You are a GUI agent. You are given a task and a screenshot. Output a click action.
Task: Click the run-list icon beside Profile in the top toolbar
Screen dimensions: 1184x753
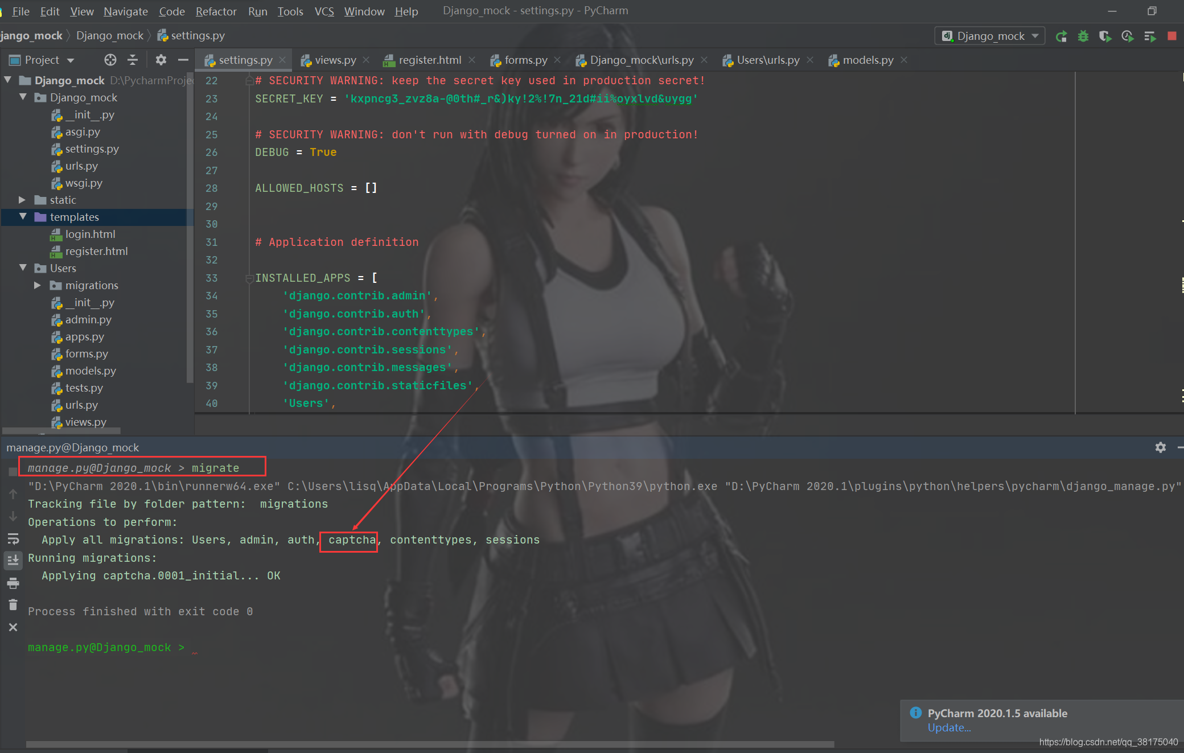click(1150, 36)
